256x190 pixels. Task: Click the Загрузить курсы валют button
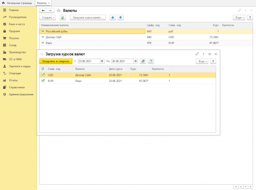[x=88, y=17]
